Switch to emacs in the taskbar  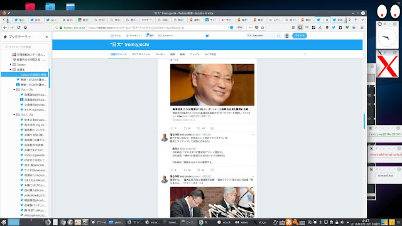point(153,222)
